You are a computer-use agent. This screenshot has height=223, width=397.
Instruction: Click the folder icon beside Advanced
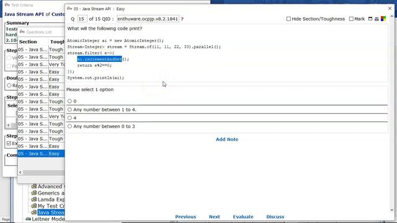click(x=34, y=186)
